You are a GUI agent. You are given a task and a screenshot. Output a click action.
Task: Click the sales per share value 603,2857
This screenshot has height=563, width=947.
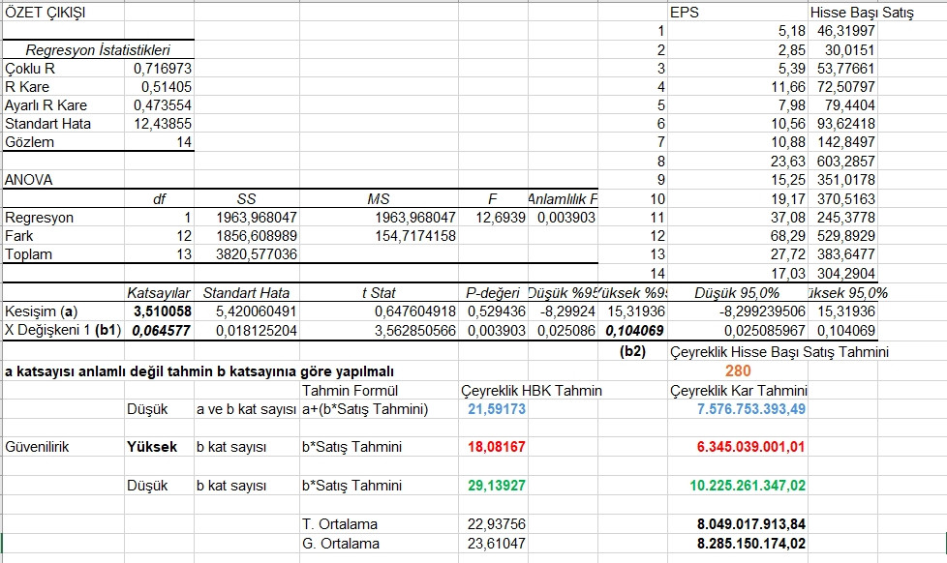pos(846,162)
